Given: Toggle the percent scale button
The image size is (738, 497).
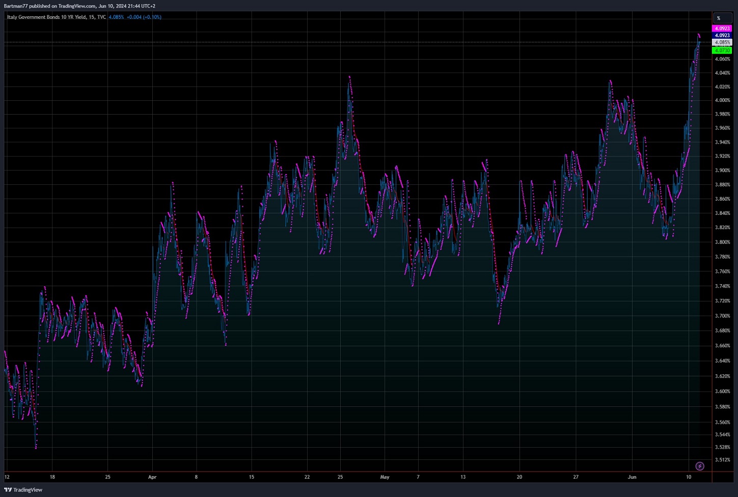Looking at the screenshot, I should click(x=719, y=18).
